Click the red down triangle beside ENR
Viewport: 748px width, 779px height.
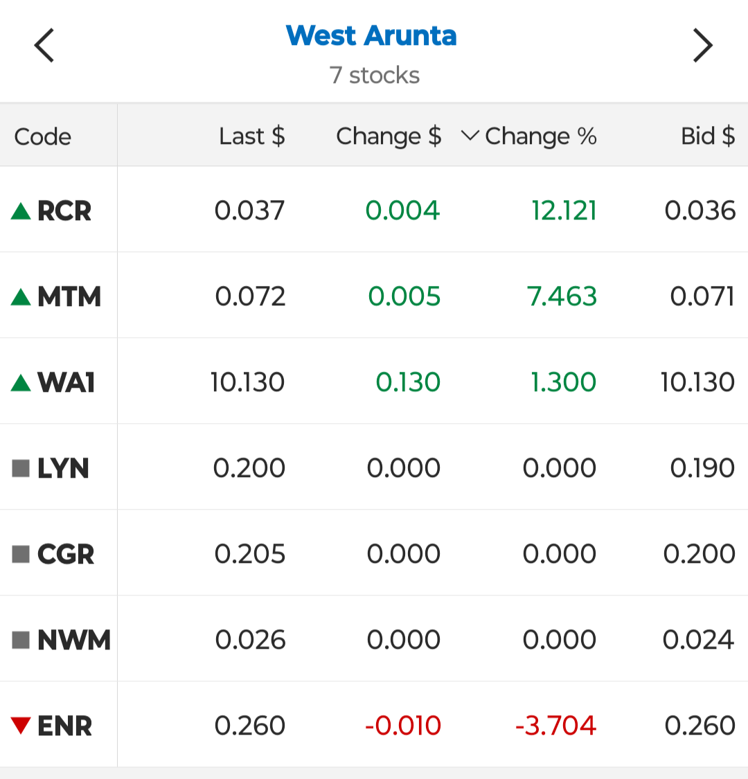[x=21, y=726]
